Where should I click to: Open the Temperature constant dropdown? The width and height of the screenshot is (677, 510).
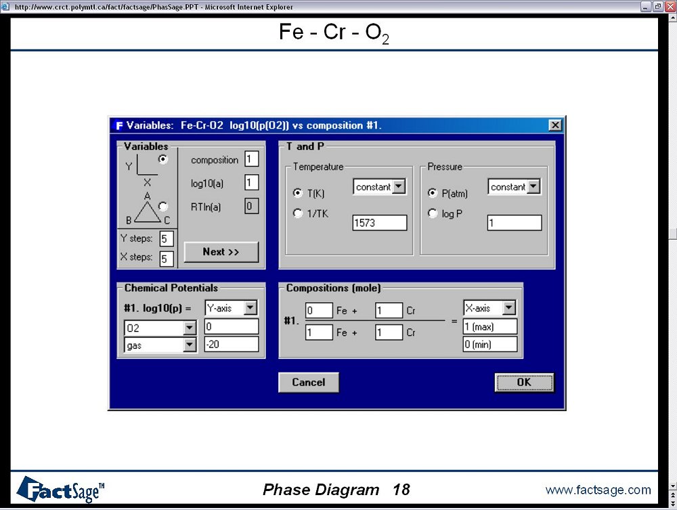pos(399,187)
